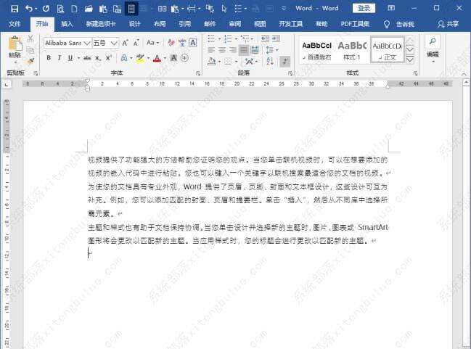This screenshot has height=349, width=471.
Task: Click the 告诉我 tell me box
Action: pos(405,24)
